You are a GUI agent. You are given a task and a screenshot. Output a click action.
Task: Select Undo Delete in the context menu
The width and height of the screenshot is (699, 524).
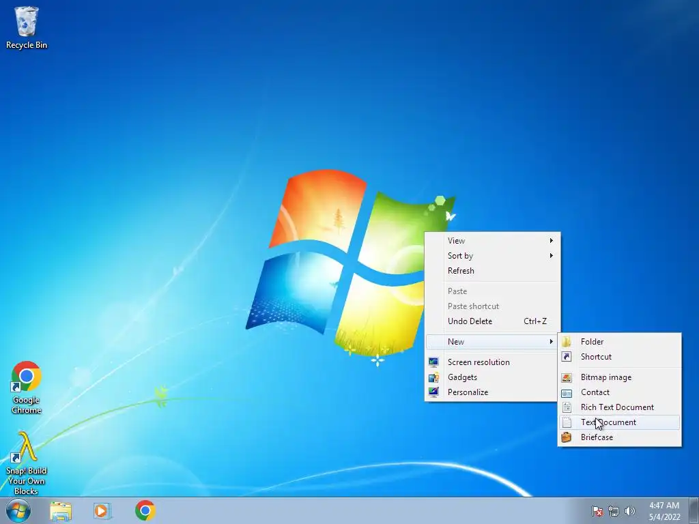click(x=493, y=321)
